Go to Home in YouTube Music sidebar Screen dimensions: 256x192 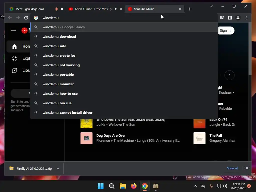coord(18,46)
